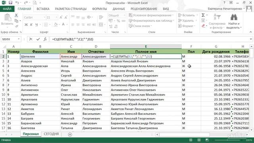Viewport: 254px width, 143px height.
Task: Switch to ДАННЫЕ ribbon tab
Action: click(119, 9)
